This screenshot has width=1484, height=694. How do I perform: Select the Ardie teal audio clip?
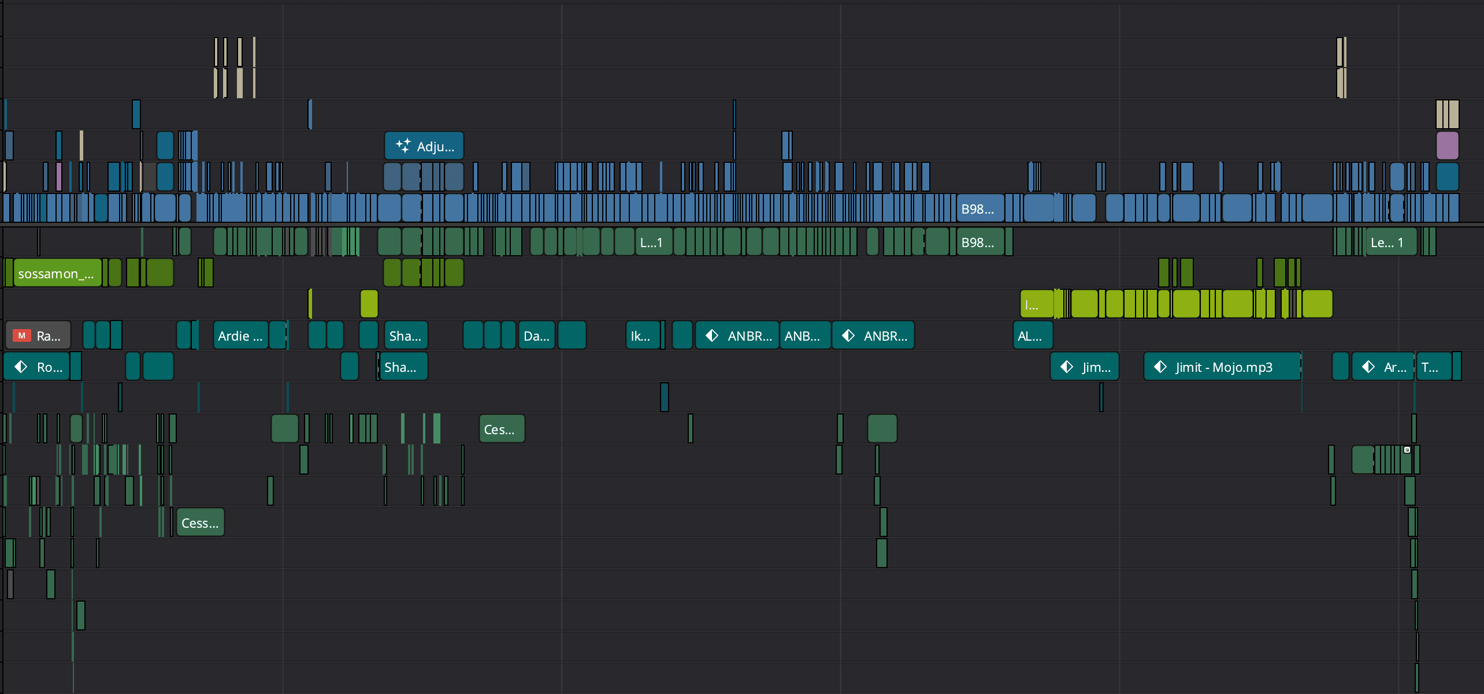tap(240, 335)
